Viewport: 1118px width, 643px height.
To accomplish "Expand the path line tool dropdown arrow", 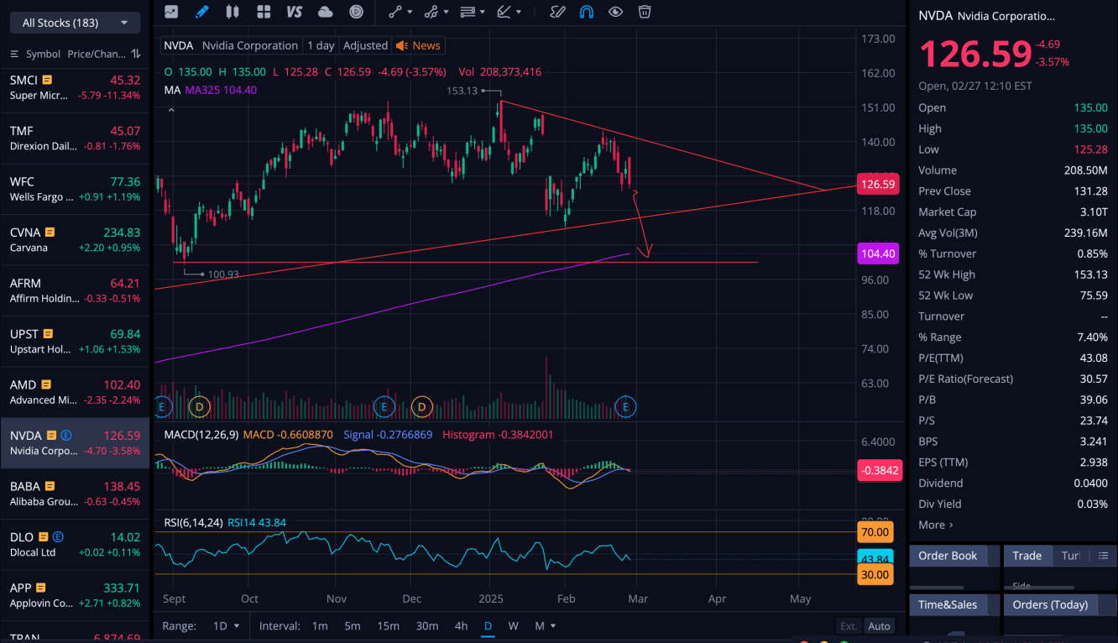I will point(446,13).
